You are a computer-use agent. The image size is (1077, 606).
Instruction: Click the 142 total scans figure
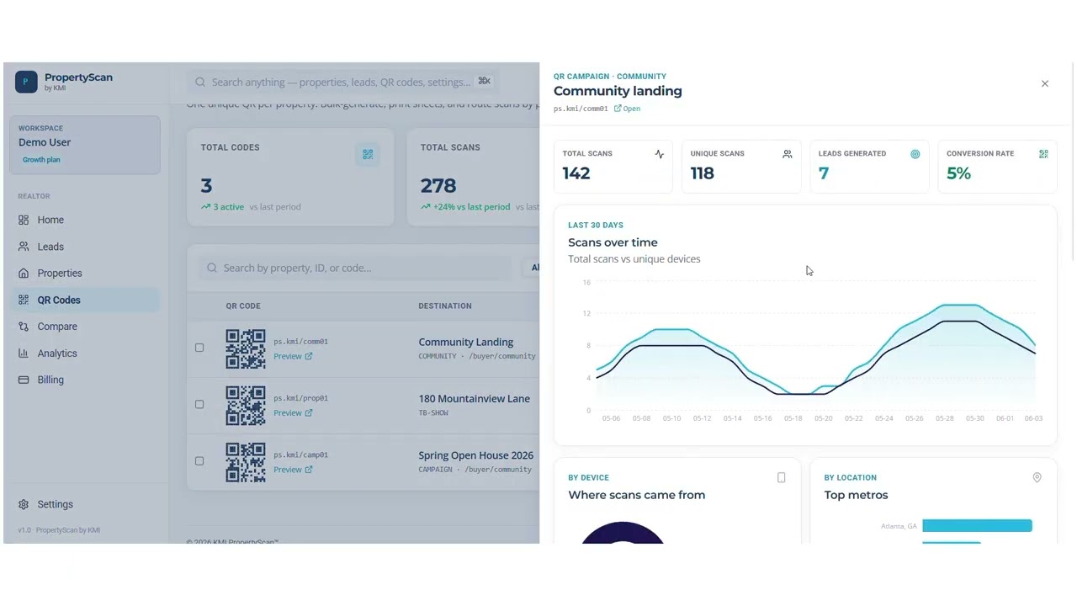pyautogui.click(x=576, y=173)
